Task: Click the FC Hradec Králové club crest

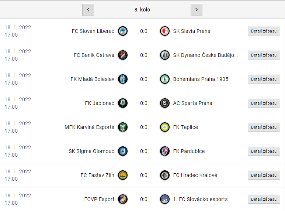Action: (x=165, y=175)
